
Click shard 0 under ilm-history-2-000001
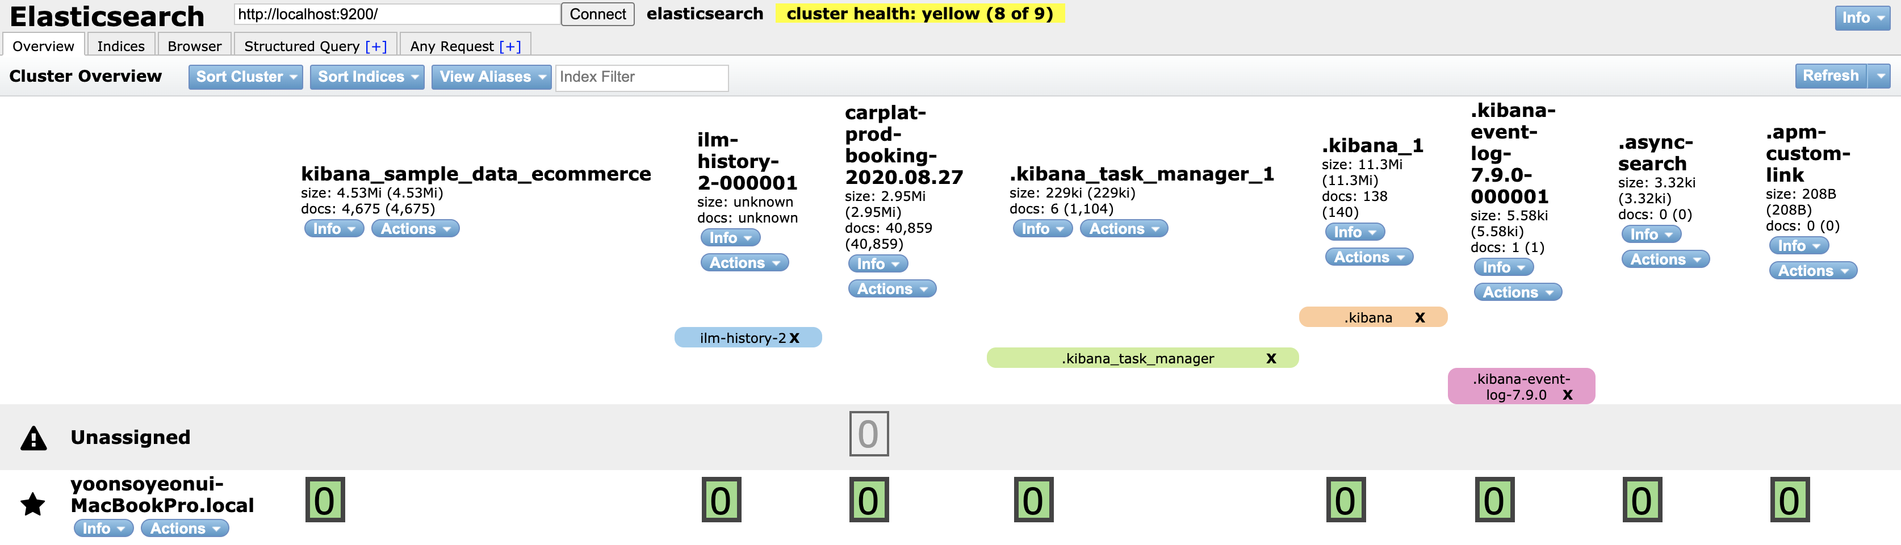[x=721, y=500]
